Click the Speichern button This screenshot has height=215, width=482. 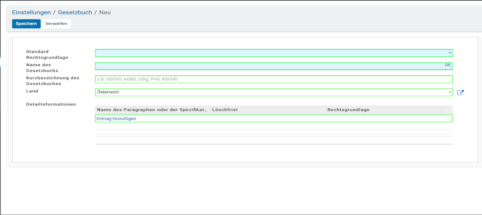click(x=26, y=24)
